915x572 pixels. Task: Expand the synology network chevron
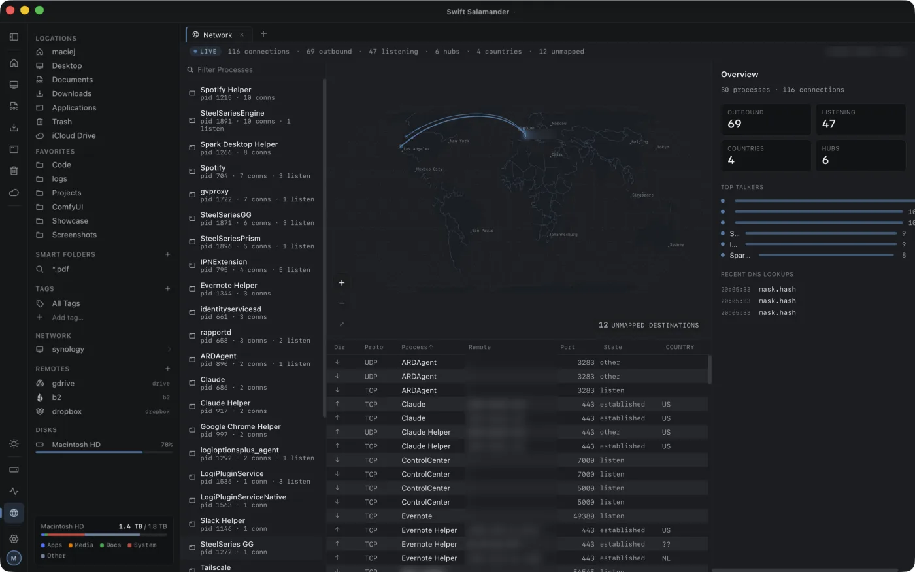tap(169, 350)
